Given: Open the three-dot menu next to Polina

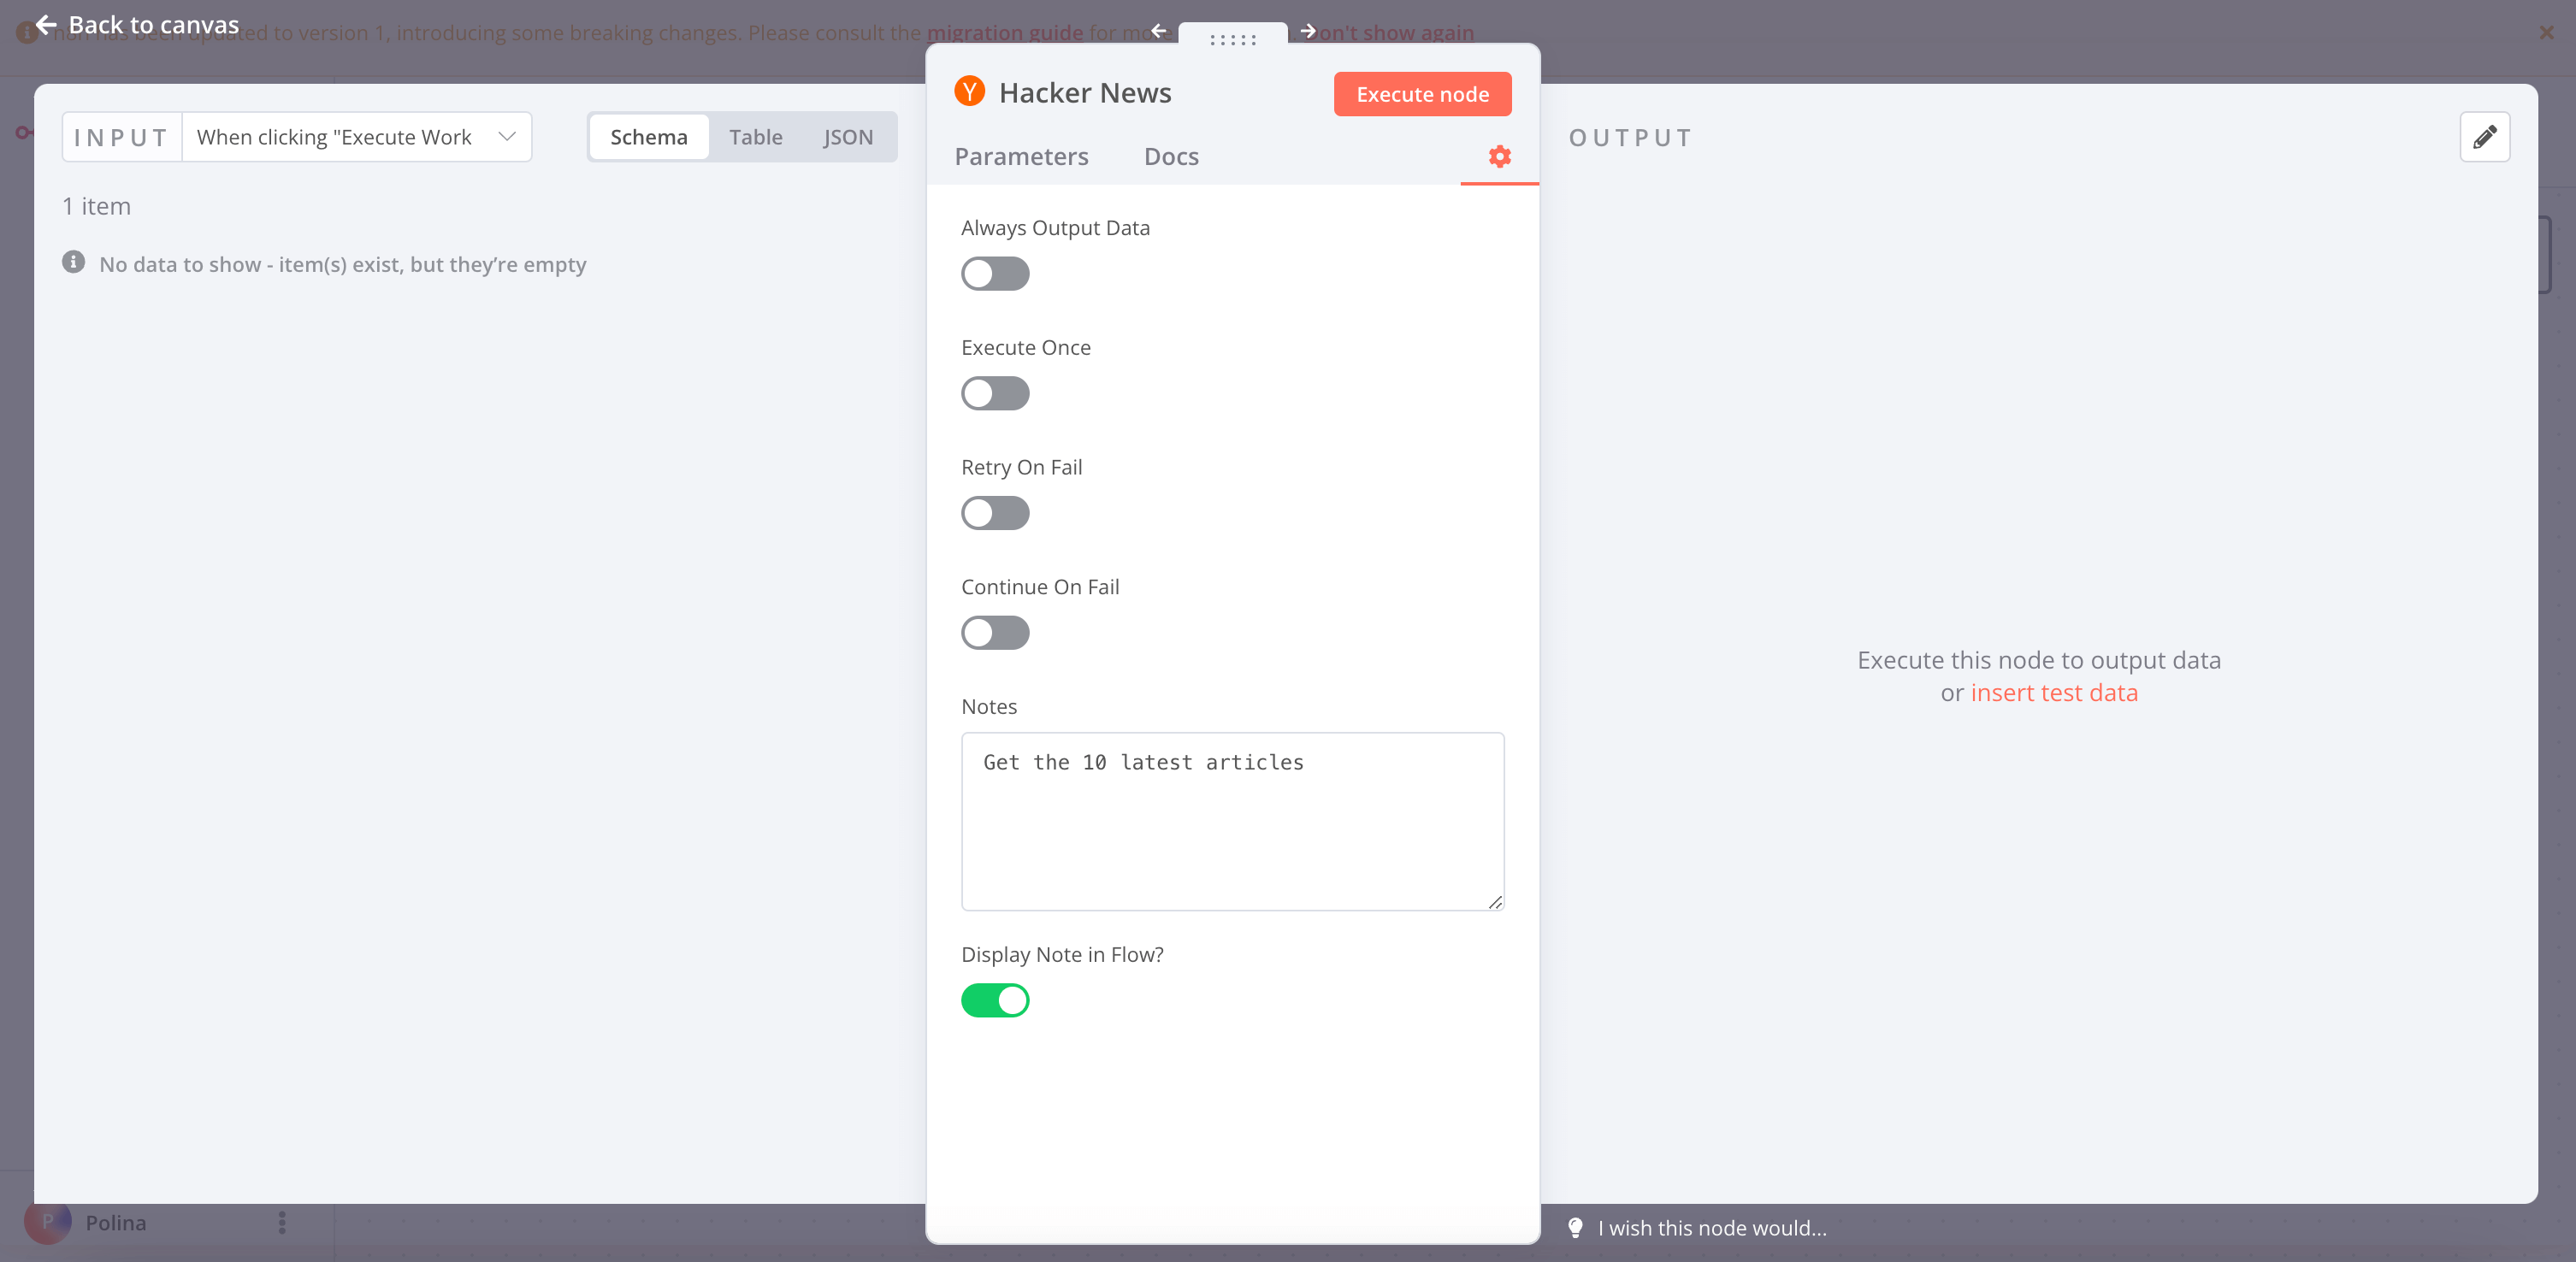Looking at the screenshot, I should [281, 1223].
